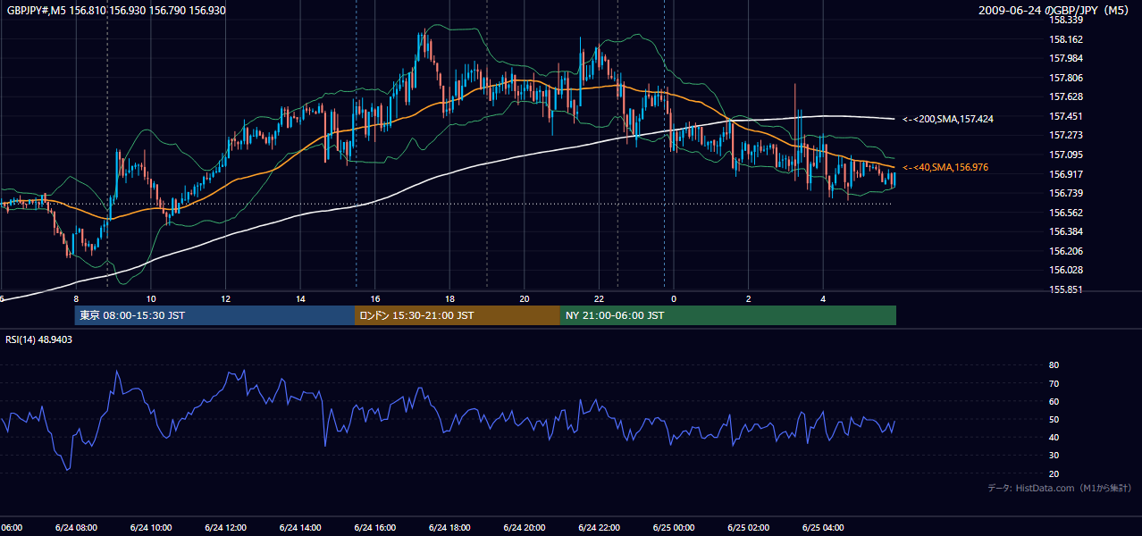The height and width of the screenshot is (536, 1142).
Task: Open the HistData.com data source credit
Action: point(1060,488)
